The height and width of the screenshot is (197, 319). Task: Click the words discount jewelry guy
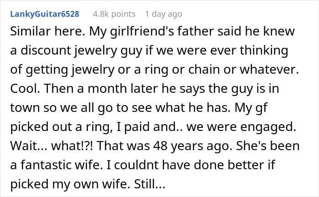pyautogui.click(x=82, y=51)
